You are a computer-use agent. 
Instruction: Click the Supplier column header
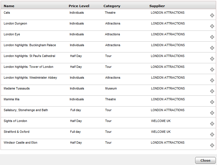pos(157,6)
